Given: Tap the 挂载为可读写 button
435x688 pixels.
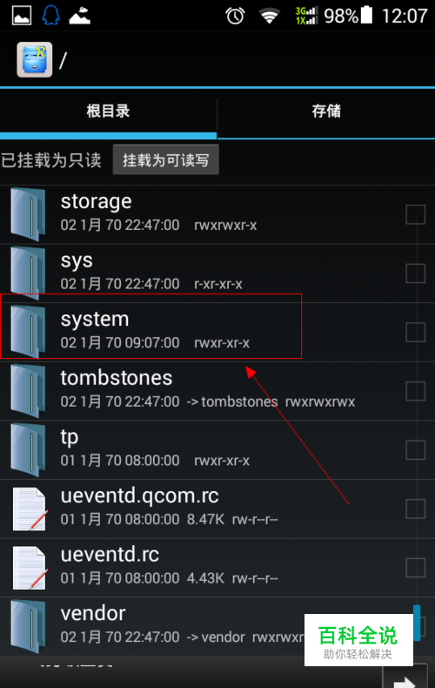Looking at the screenshot, I should tap(166, 160).
